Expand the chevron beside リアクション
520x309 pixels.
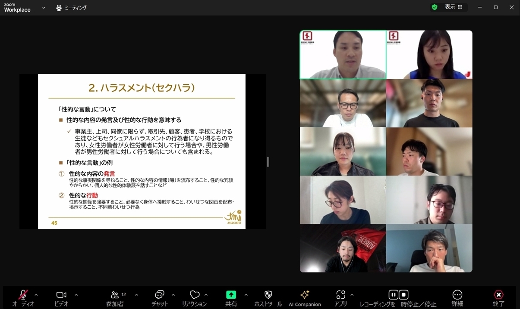tap(206, 295)
